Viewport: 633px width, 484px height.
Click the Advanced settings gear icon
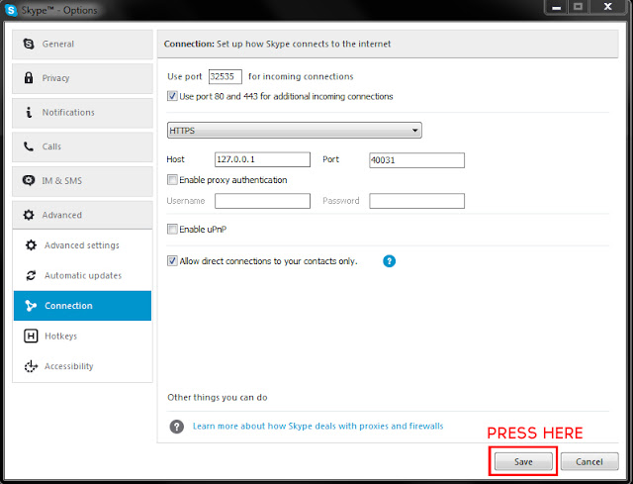click(x=31, y=244)
